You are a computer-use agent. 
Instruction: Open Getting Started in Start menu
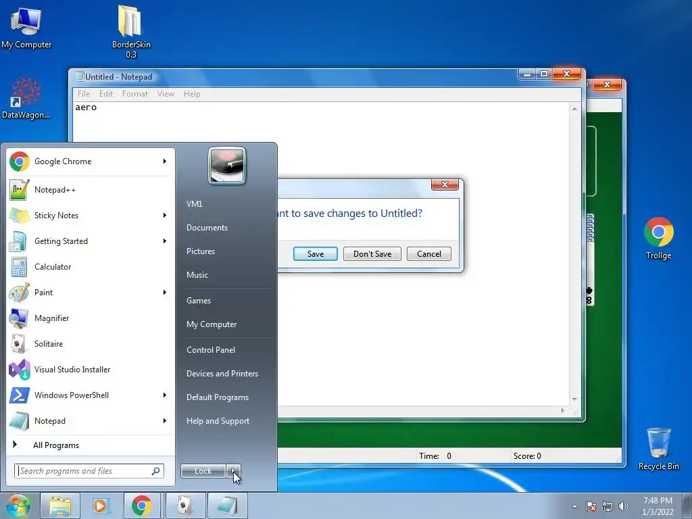tap(90, 241)
